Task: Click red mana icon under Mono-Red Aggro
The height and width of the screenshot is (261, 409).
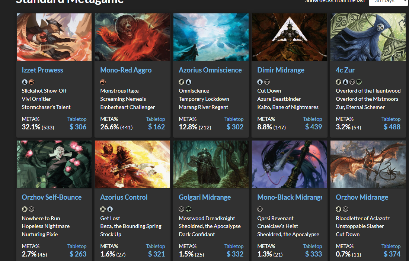Action: pyautogui.click(x=103, y=82)
